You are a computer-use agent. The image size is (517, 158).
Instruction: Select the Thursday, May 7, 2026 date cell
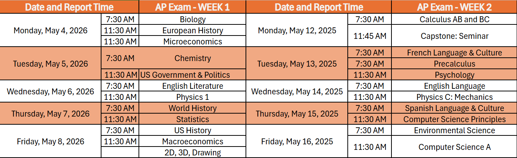pos(51,114)
